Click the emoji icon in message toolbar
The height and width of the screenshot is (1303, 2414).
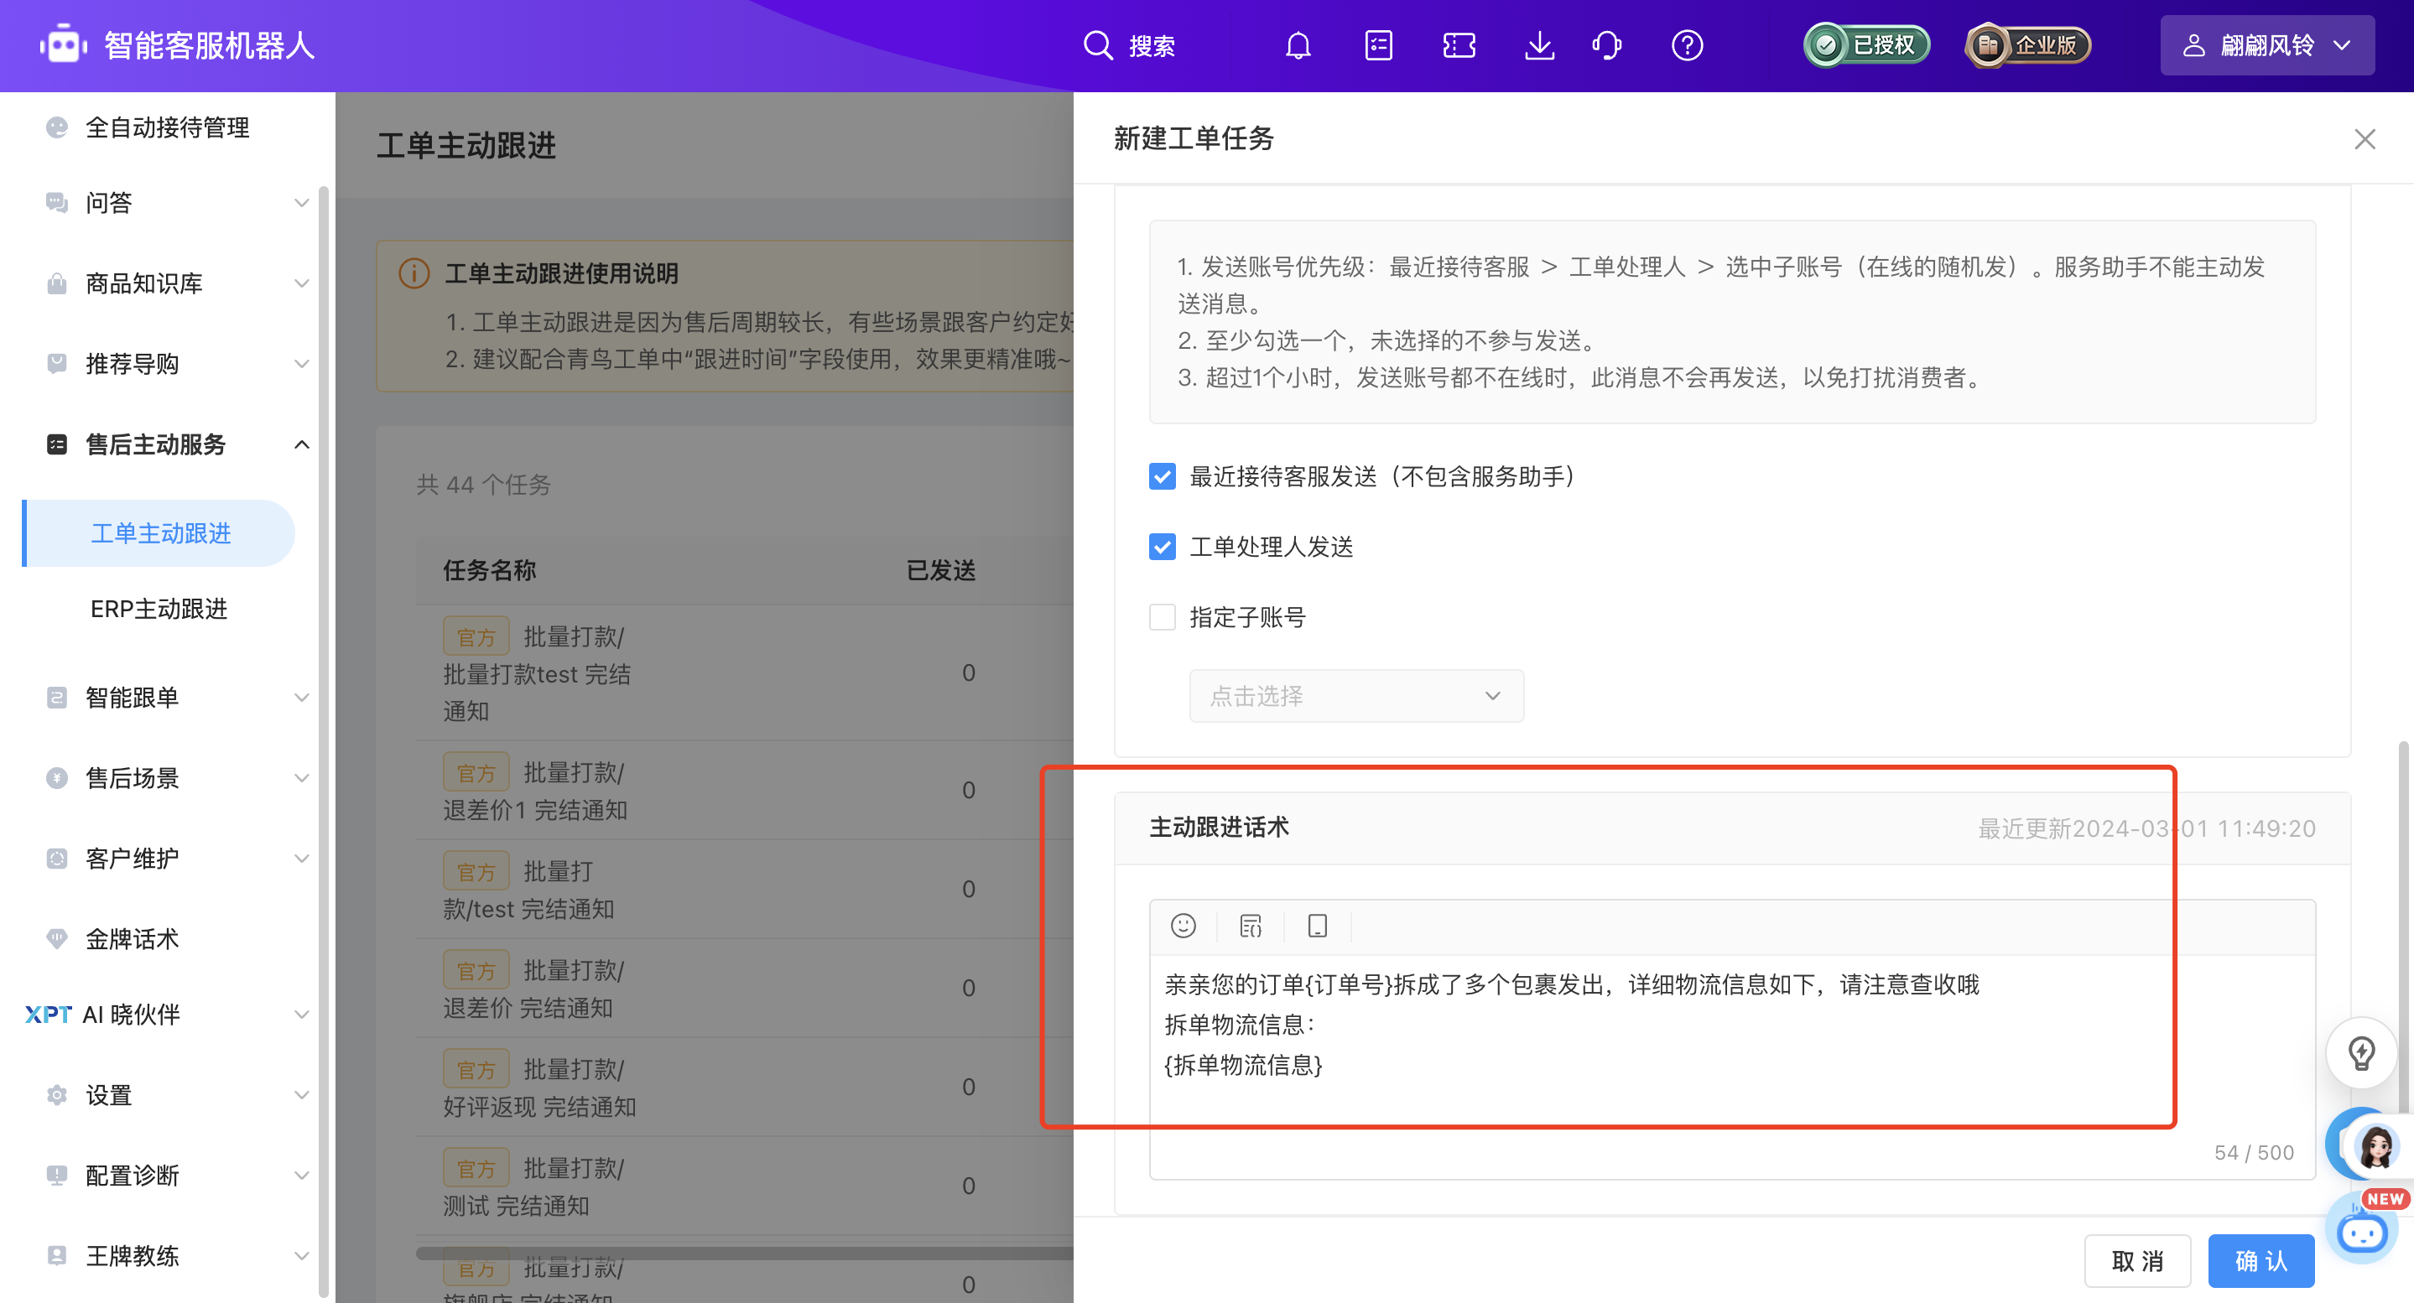(1184, 927)
